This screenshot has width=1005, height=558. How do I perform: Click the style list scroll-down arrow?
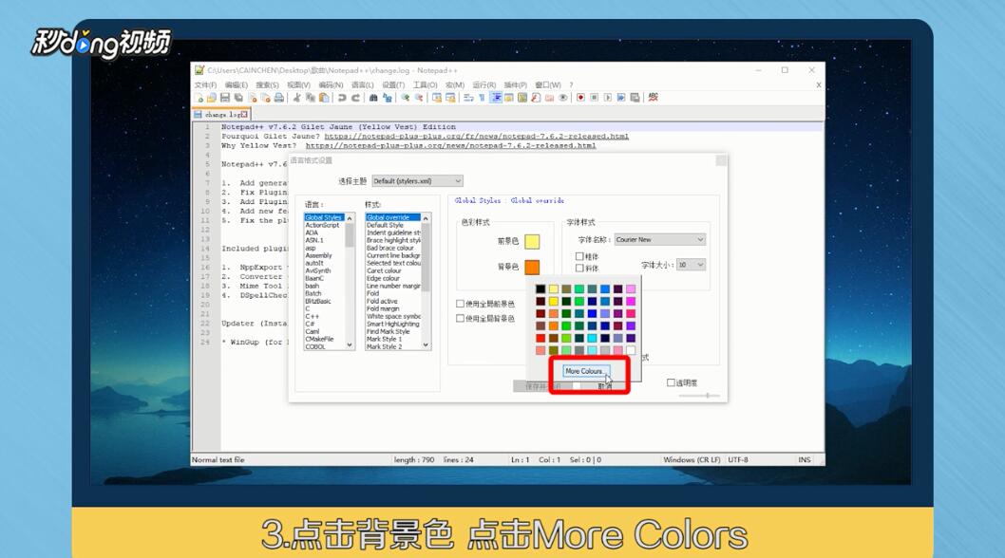pos(426,345)
